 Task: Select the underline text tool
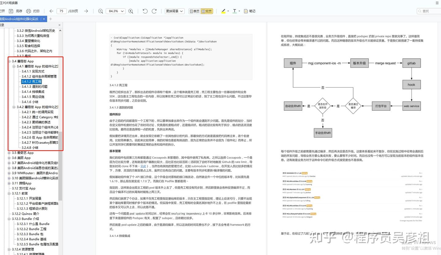[234, 11]
